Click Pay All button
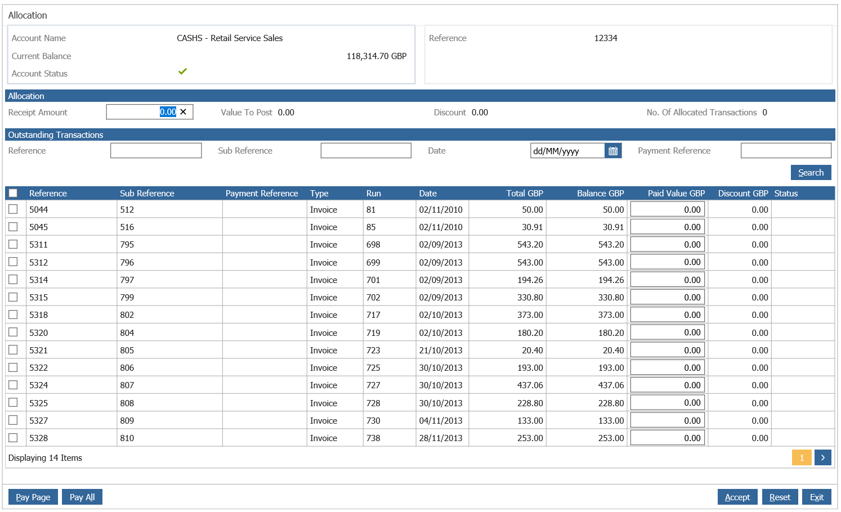The image size is (841, 512). (x=82, y=497)
